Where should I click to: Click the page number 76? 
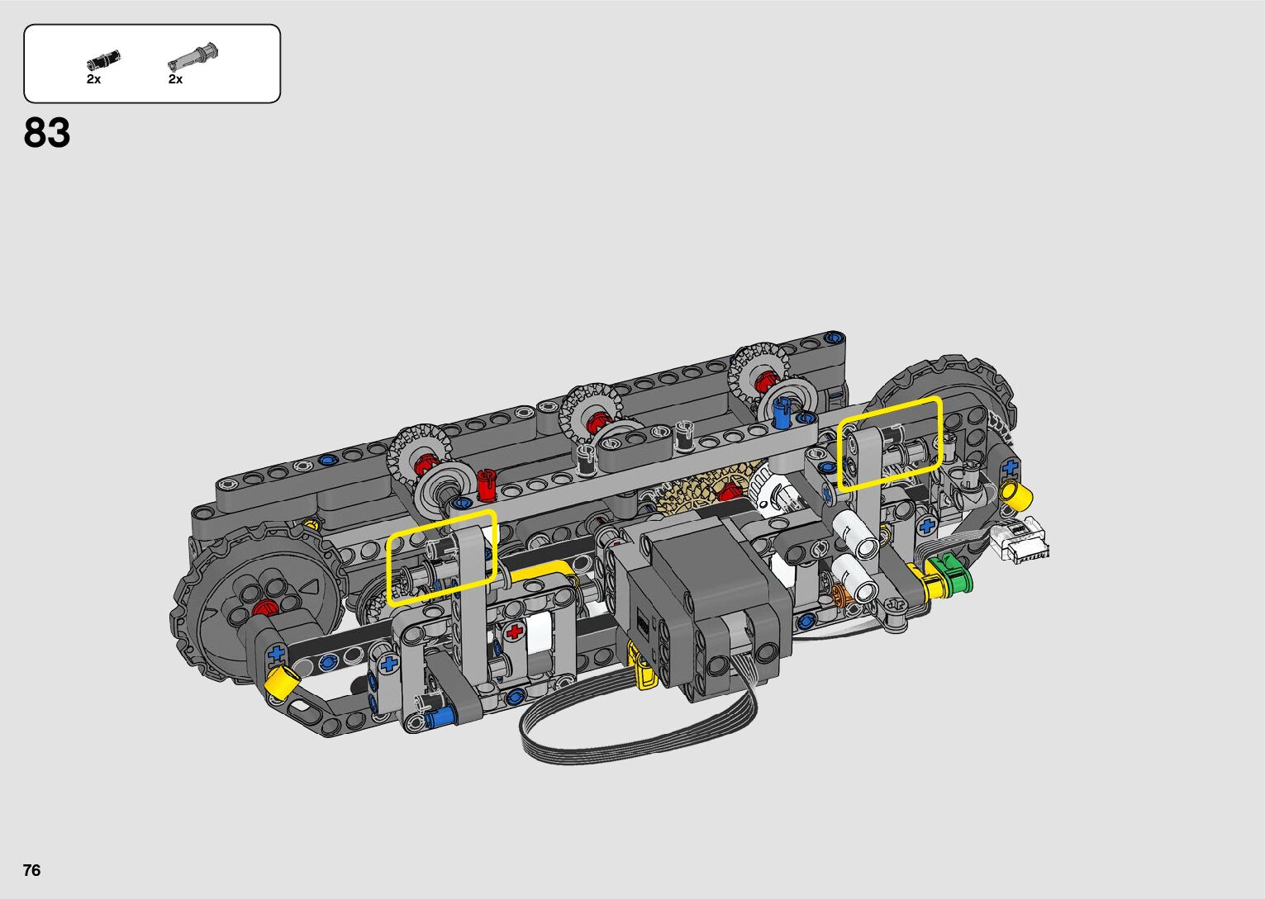(x=31, y=870)
